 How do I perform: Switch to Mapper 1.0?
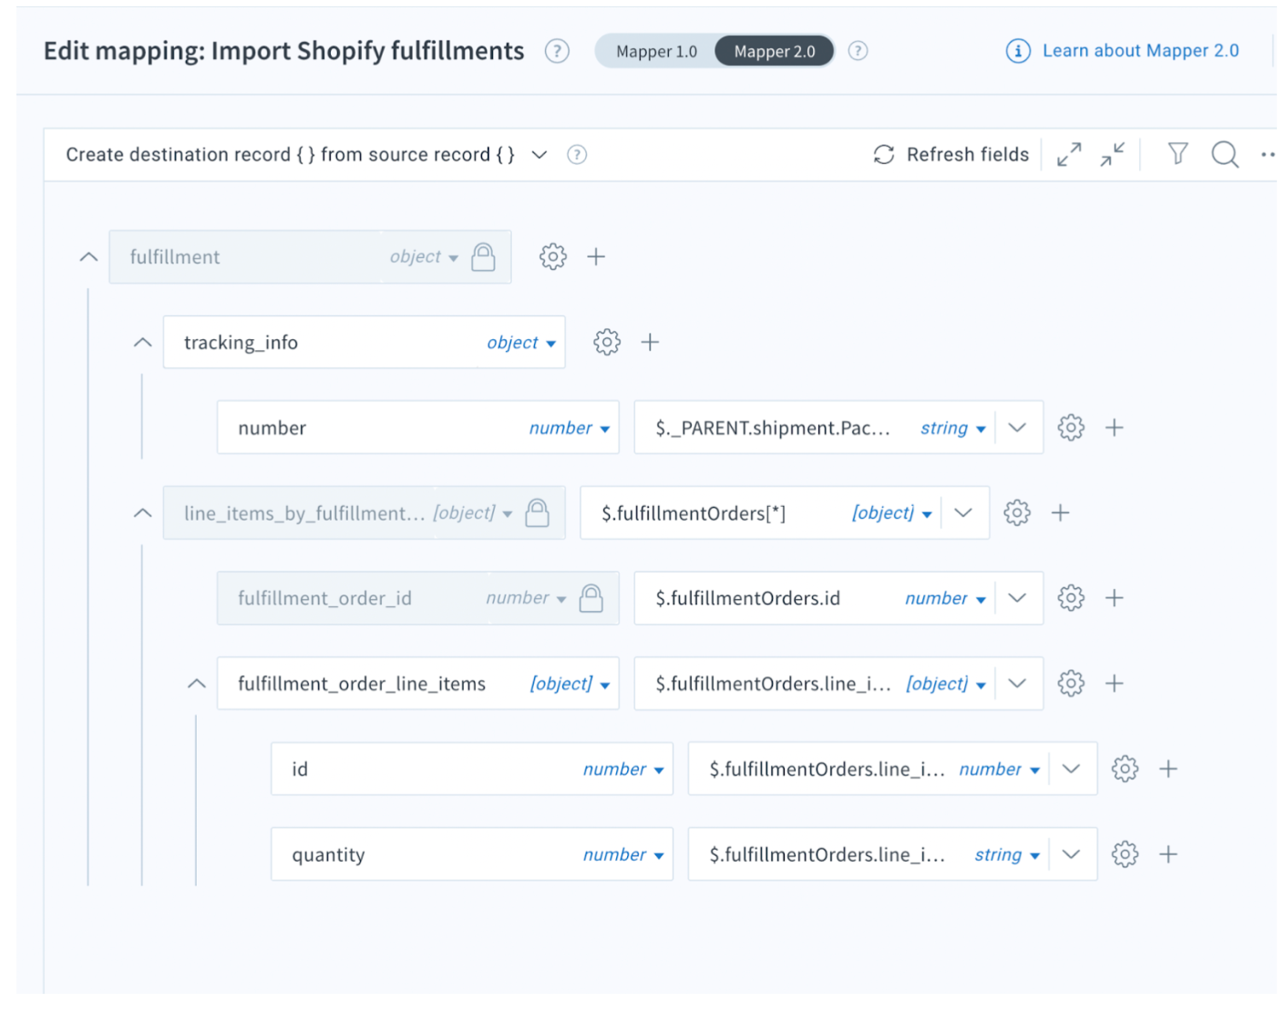[x=656, y=52]
